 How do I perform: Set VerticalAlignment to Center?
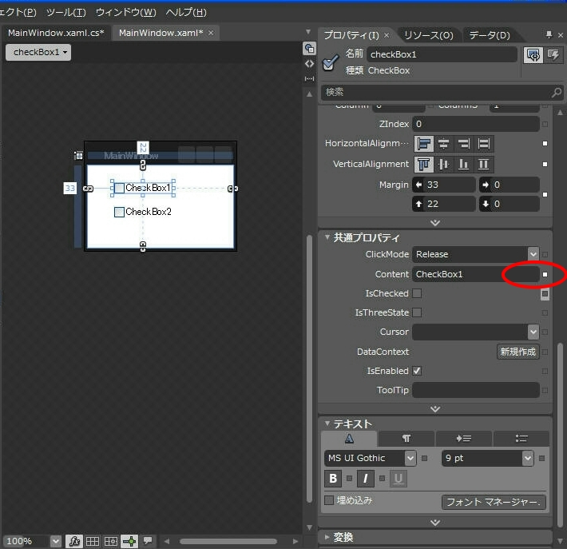pos(443,165)
